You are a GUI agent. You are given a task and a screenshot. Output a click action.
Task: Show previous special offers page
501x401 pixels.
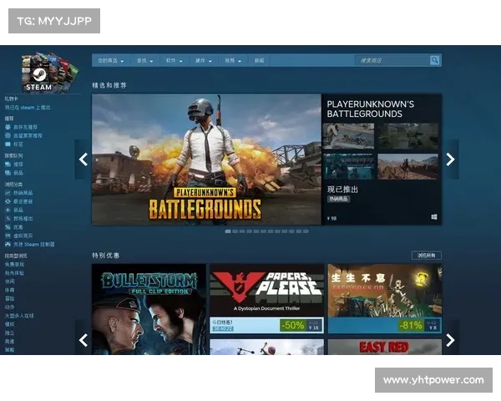83,340
